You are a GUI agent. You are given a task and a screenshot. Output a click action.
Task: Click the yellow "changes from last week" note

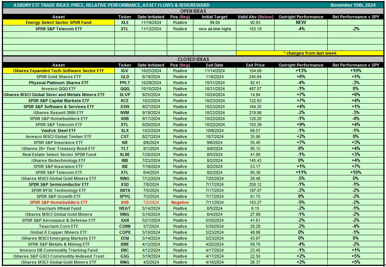[310, 53]
